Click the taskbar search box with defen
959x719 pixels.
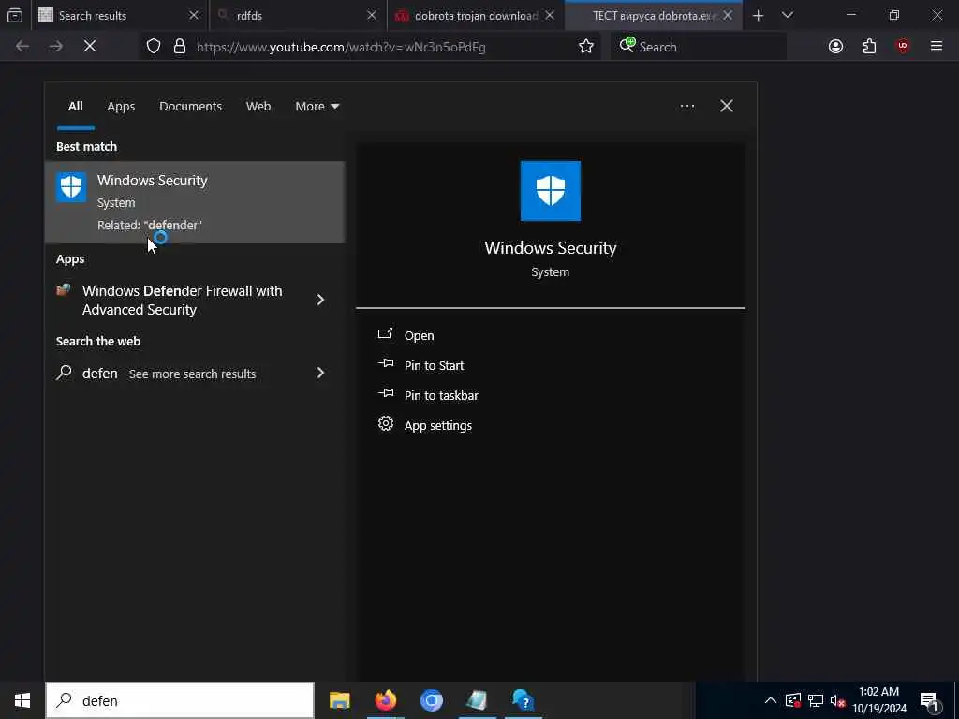click(x=180, y=700)
